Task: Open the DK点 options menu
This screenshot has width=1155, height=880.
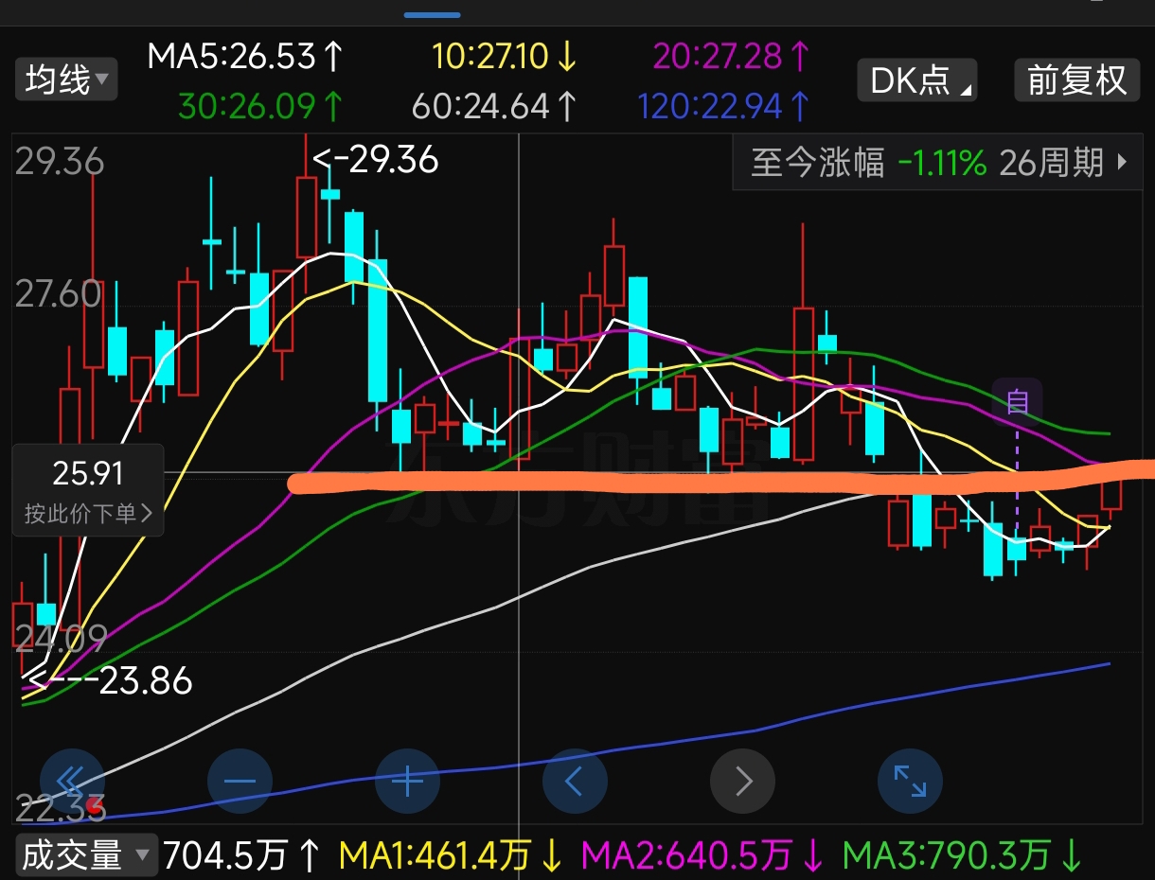Action: pyautogui.click(x=917, y=79)
